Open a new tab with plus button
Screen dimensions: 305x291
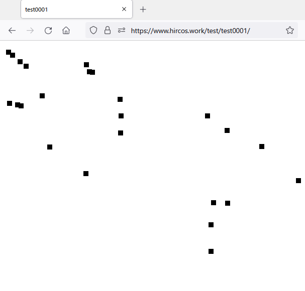pyautogui.click(x=143, y=10)
